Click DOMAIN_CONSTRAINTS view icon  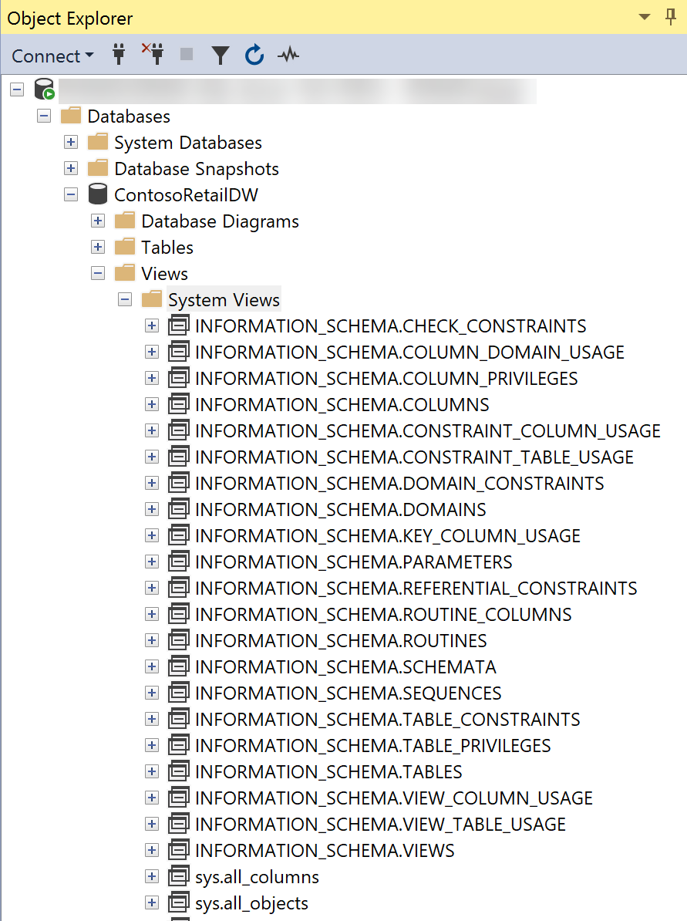pos(179,482)
